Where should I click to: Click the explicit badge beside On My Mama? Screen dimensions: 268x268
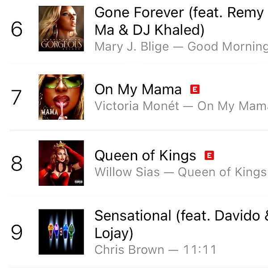click(x=195, y=89)
